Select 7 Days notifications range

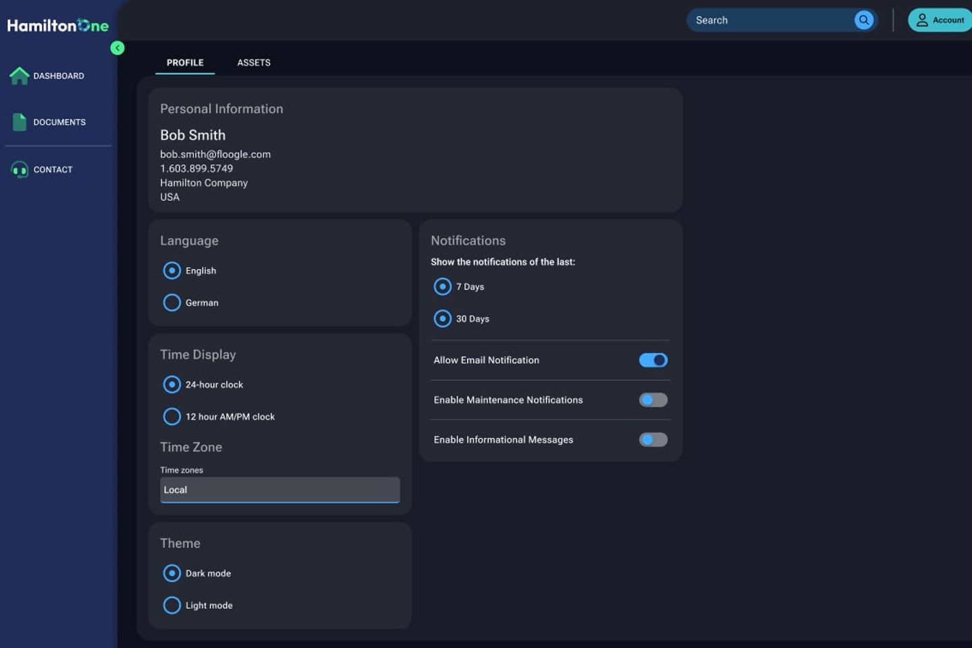pos(443,287)
